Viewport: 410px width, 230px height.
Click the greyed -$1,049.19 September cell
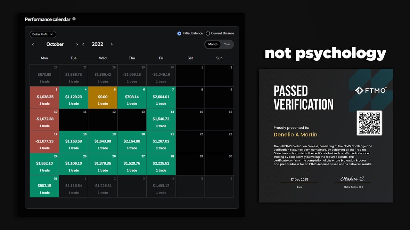(x=161, y=75)
